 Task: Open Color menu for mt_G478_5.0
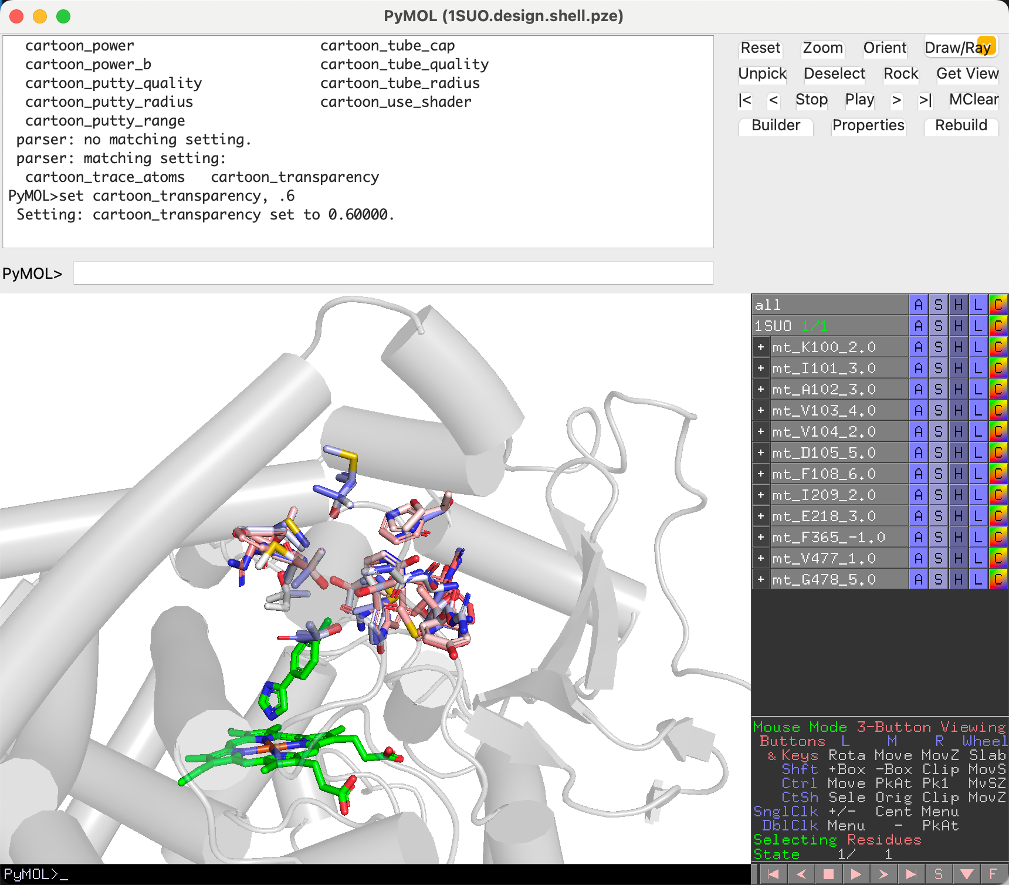[x=998, y=579]
